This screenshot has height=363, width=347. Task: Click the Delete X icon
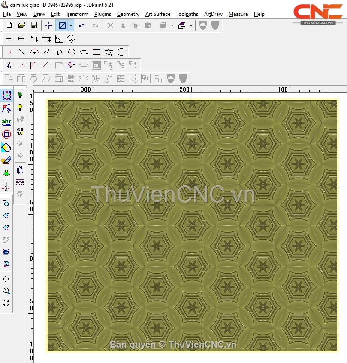110,25
